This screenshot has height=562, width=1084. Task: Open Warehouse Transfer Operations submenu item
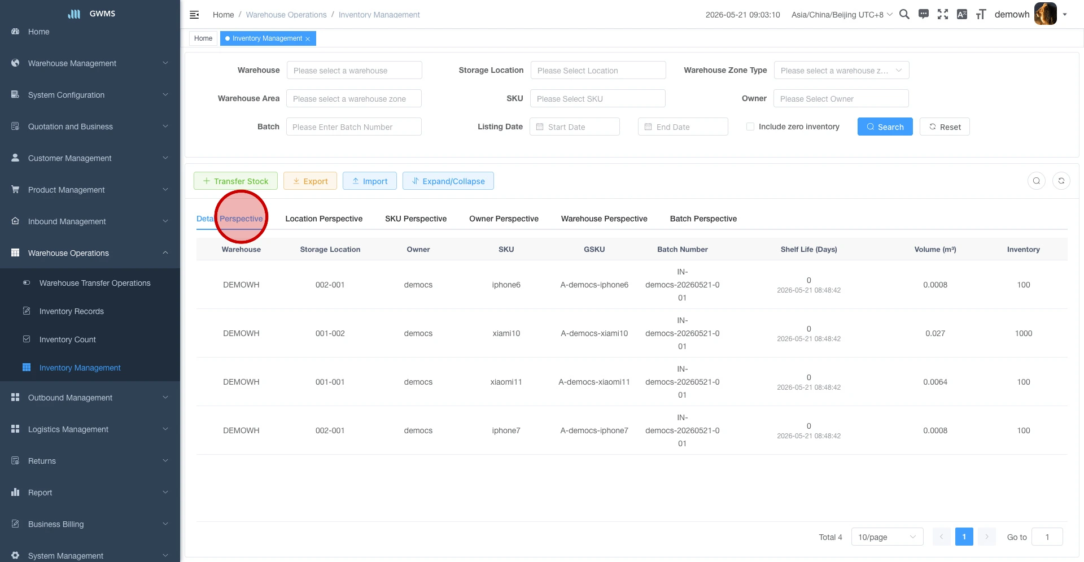click(x=90, y=283)
